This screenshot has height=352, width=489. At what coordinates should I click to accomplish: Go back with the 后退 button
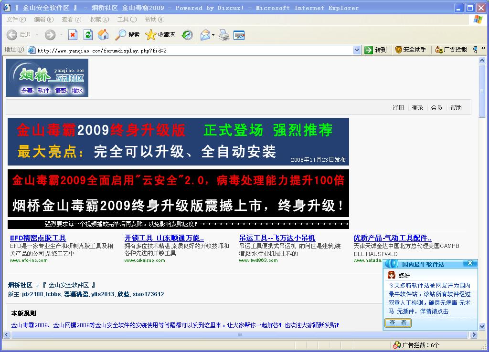point(19,34)
